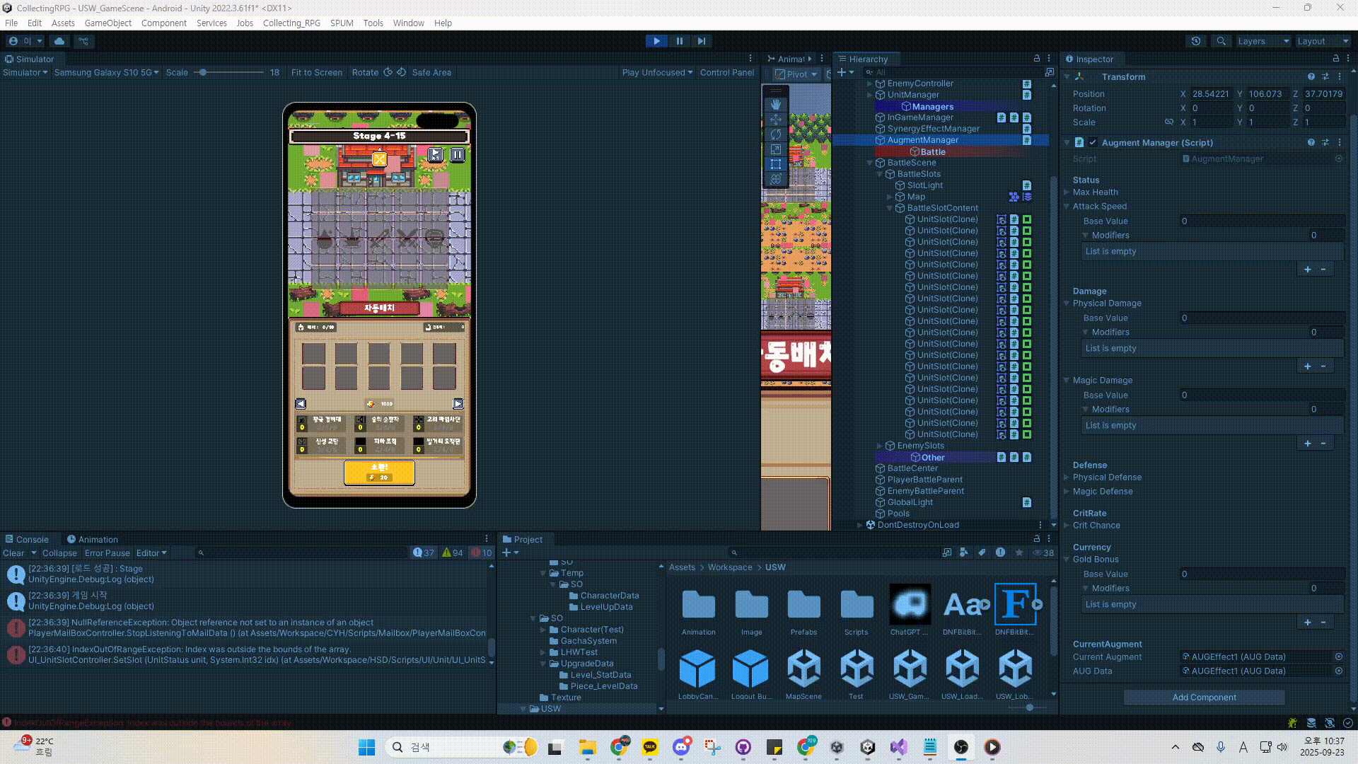Open the Collecting_RPG menu
Image resolution: width=1358 pixels, height=764 pixels.
[x=291, y=23]
